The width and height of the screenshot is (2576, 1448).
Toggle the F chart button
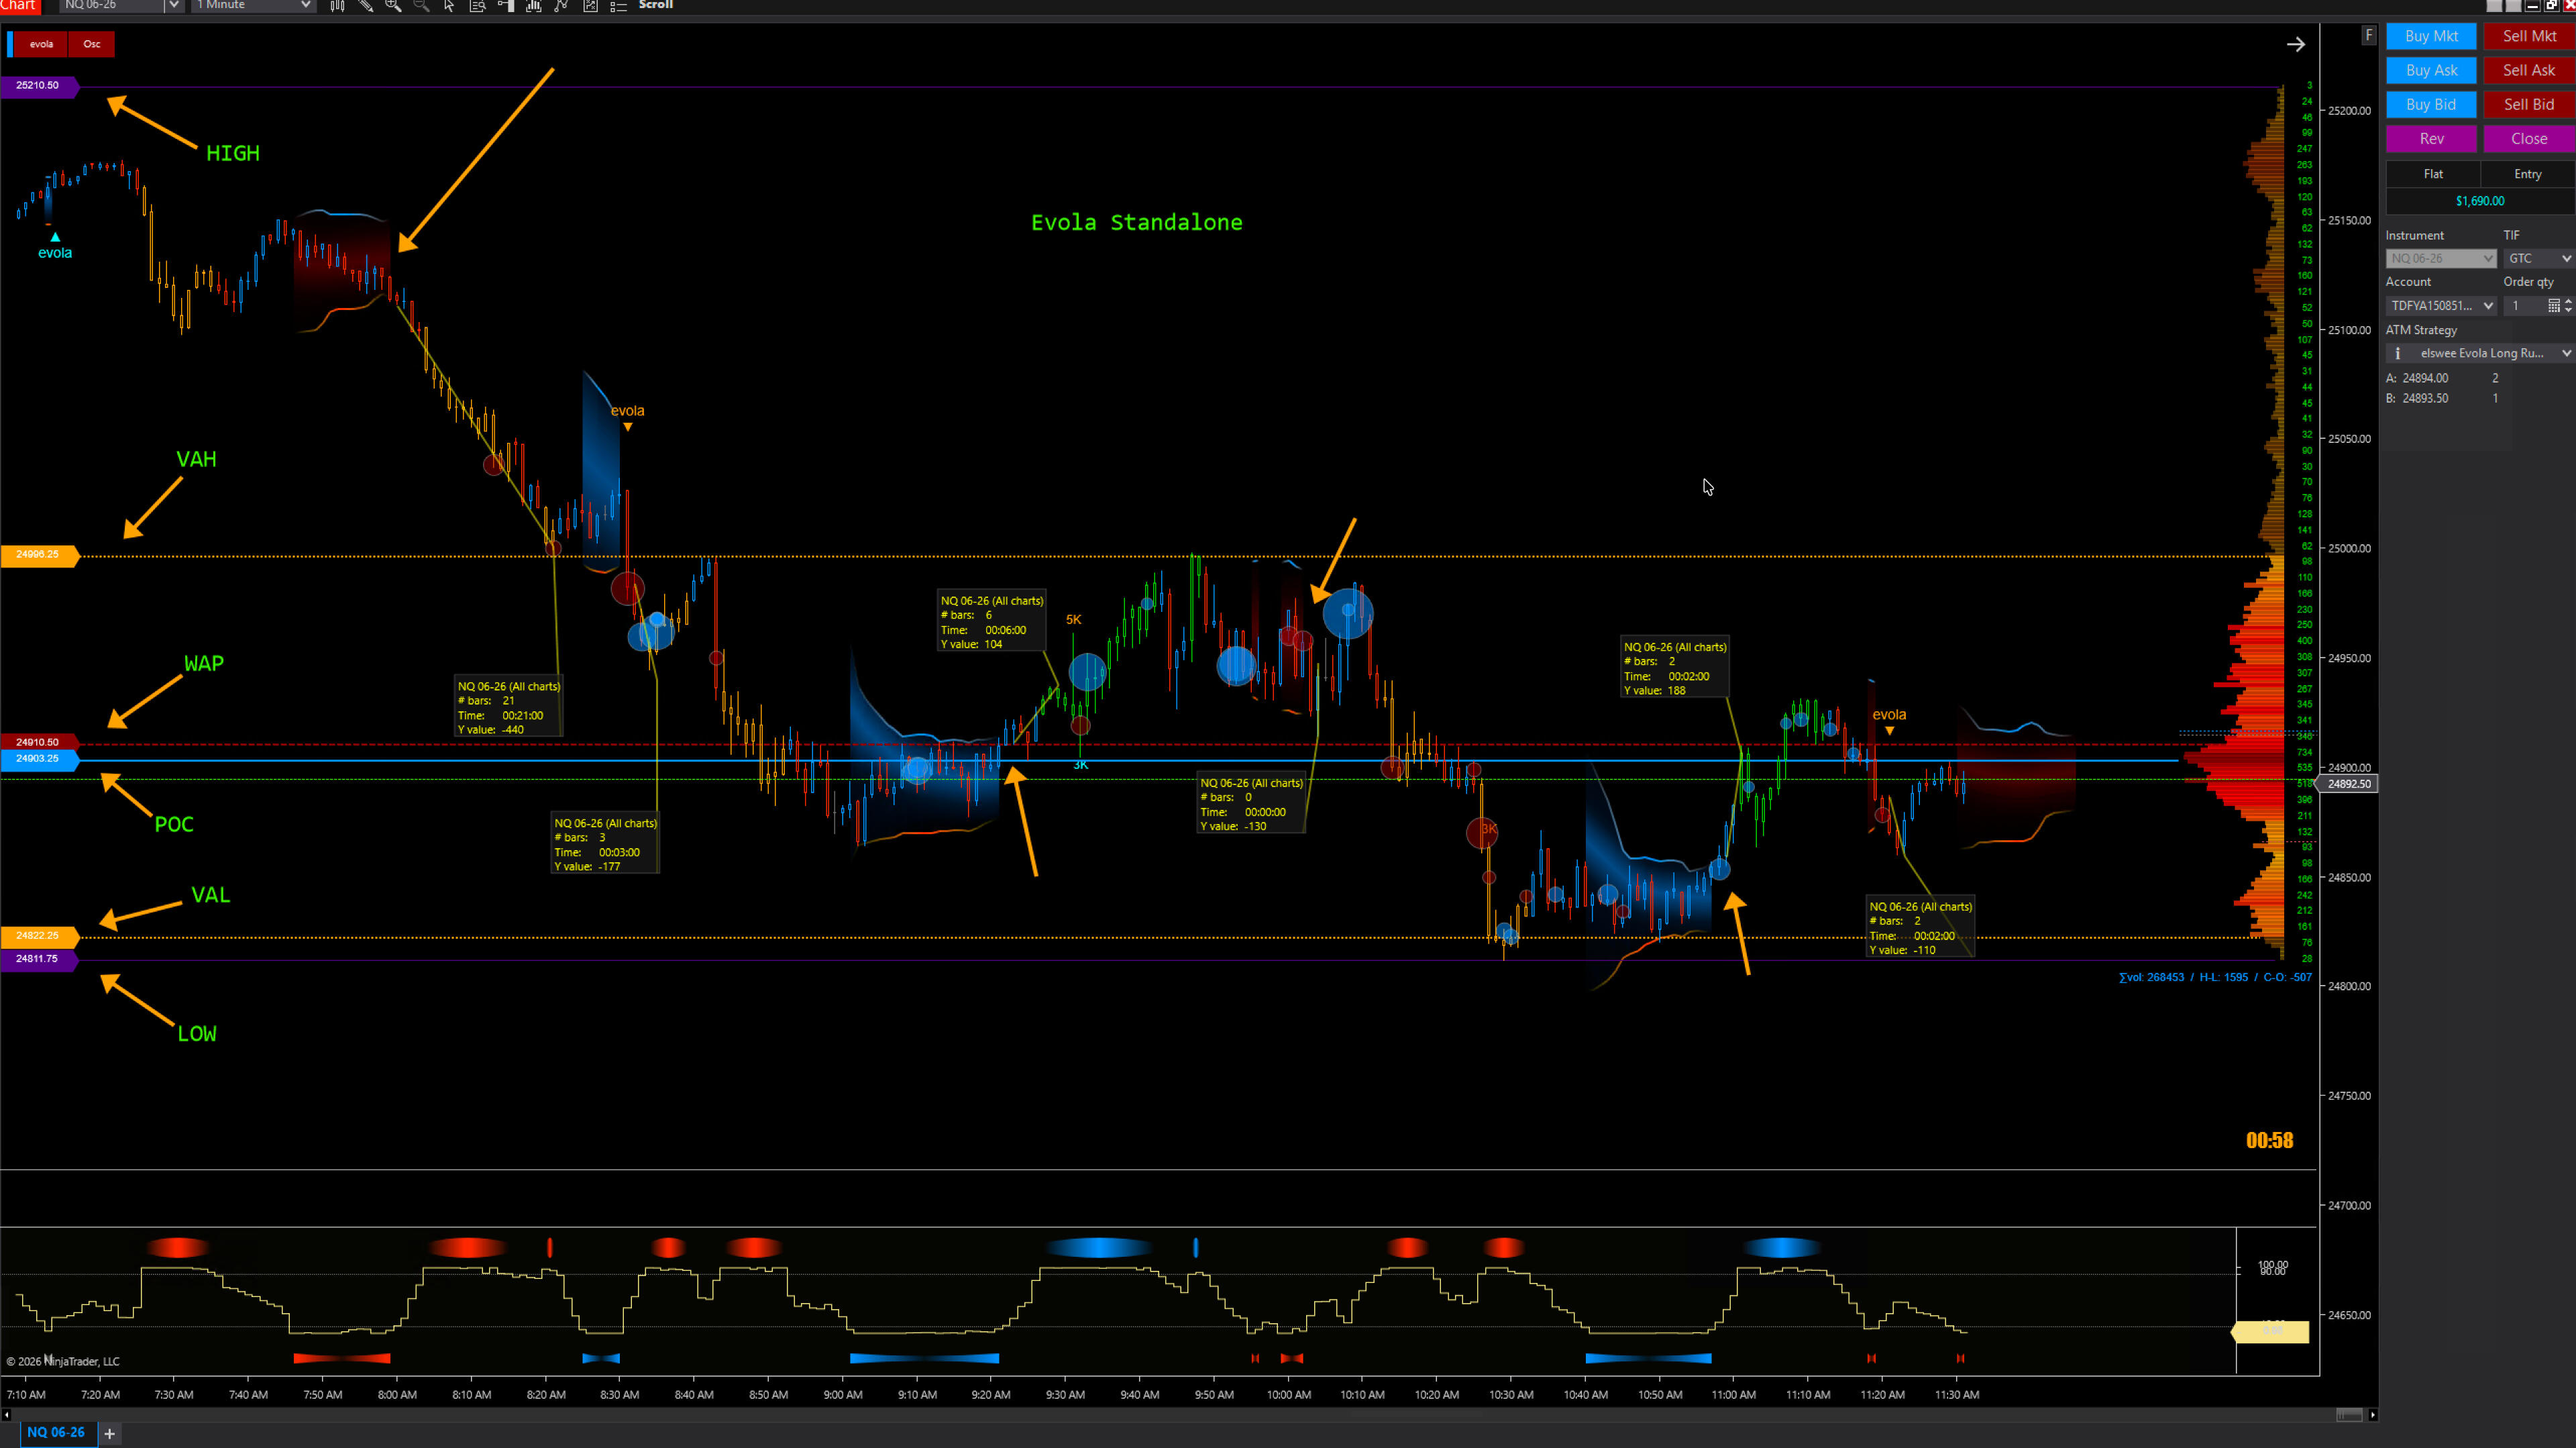pyautogui.click(x=2368, y=35)
